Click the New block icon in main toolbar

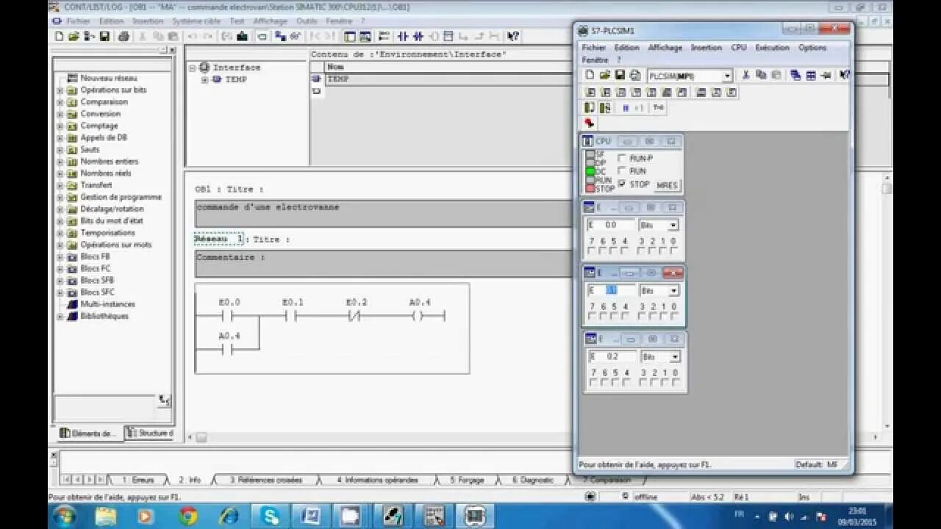pos(60,36)
